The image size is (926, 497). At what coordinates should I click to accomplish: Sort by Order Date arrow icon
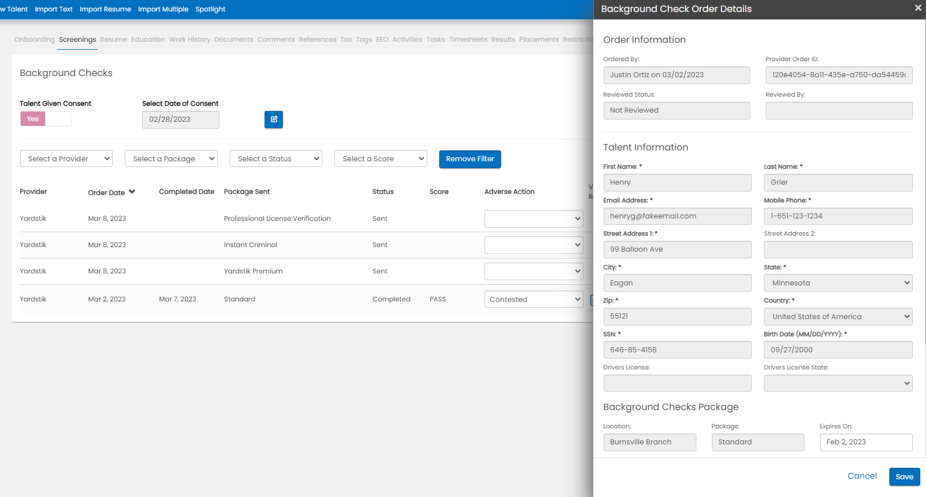click(132, 192)
